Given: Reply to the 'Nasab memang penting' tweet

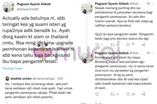Looking at the screenshot, I should point(97,45).
